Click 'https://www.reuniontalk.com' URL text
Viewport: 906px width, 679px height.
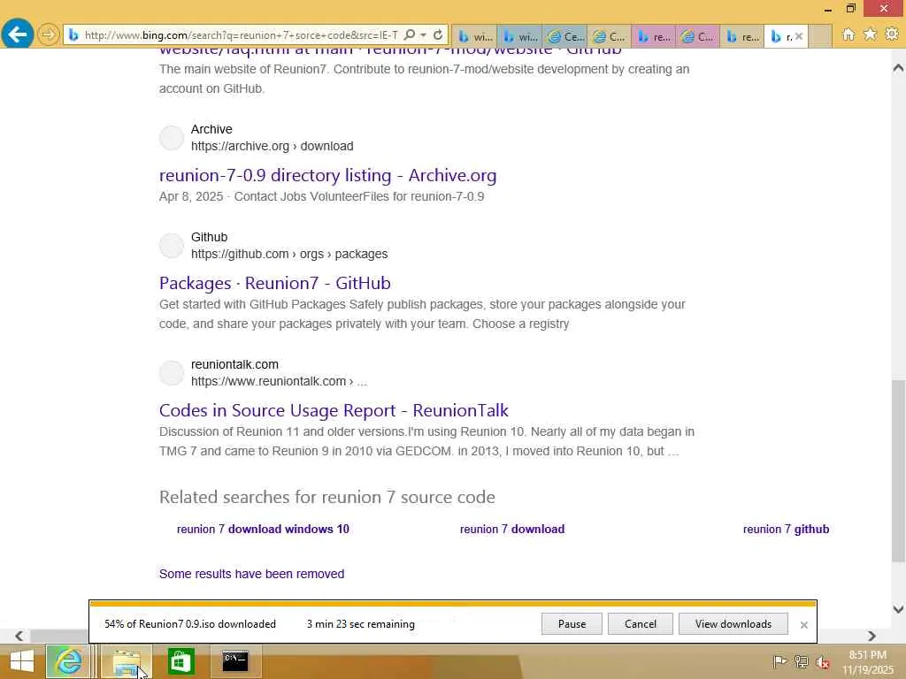[269, 382]
